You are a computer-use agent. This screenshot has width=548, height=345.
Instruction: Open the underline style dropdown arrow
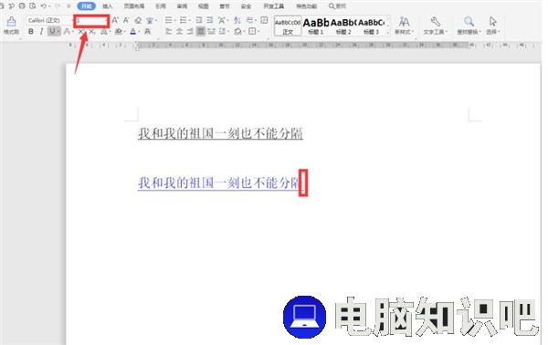(x=58, y=32)
